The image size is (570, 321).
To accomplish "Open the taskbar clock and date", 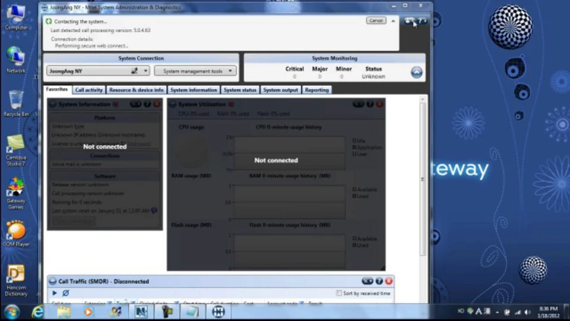I will [x=549, y=312].
